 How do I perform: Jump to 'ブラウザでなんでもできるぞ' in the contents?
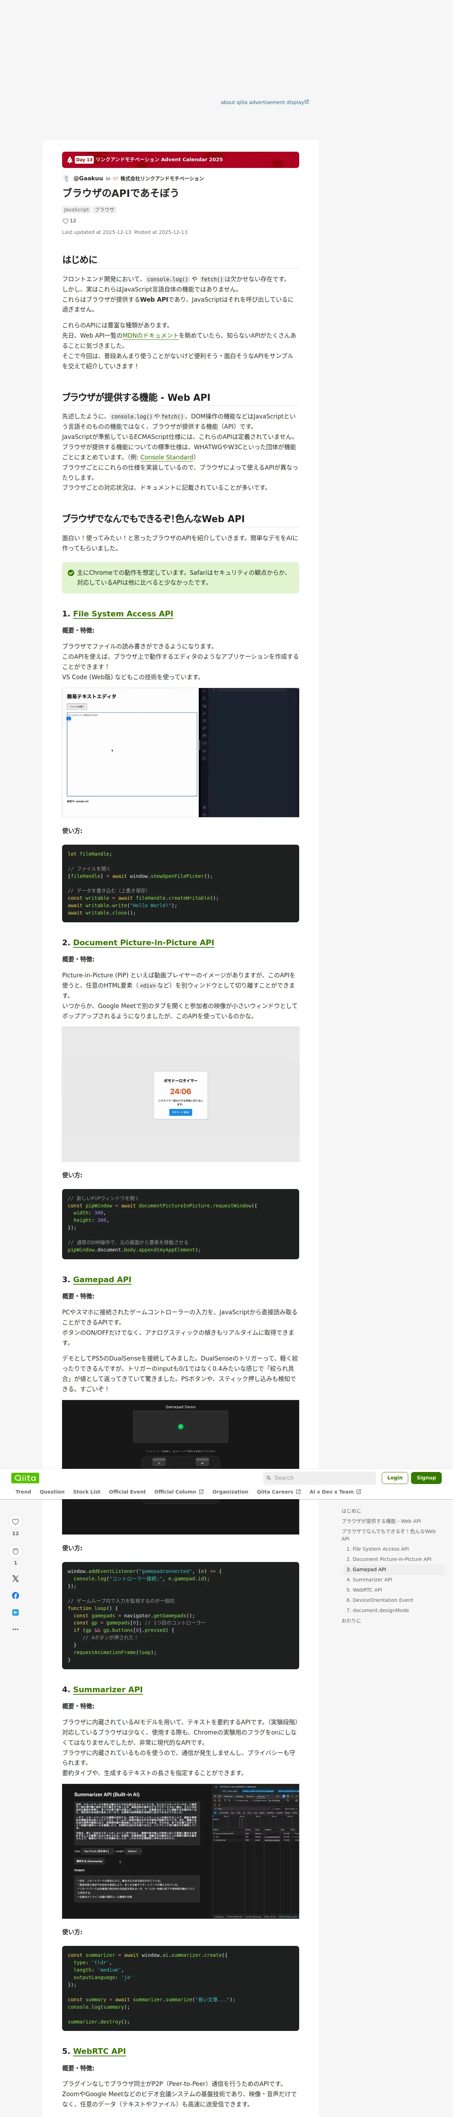[x=388, y=1535]
